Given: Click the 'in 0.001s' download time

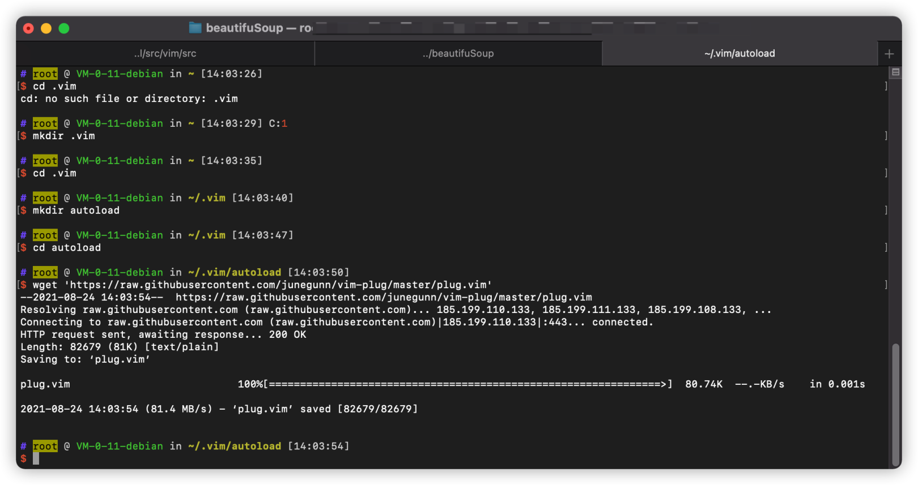Looking at the screenshot, I should pyautogui.click(x=837, y=384).
